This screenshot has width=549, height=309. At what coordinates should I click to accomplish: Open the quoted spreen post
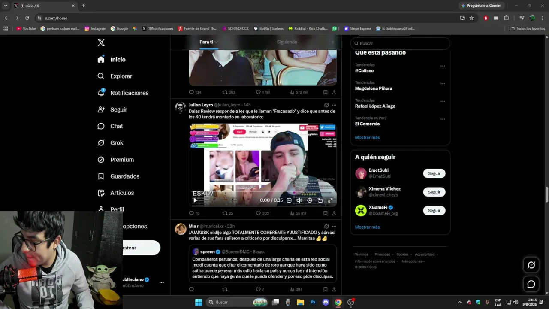tap(262, 264)
